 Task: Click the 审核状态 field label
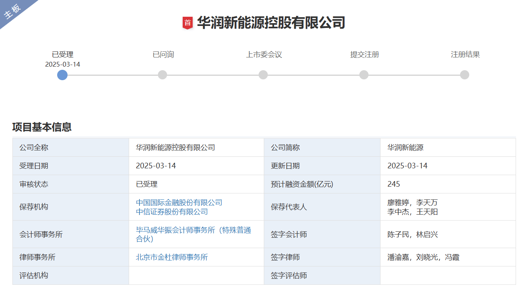click(34, 184)
